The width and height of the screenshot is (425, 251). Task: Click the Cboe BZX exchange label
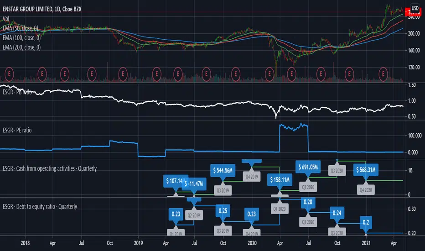pyautogui.click(x=72, y=9)
